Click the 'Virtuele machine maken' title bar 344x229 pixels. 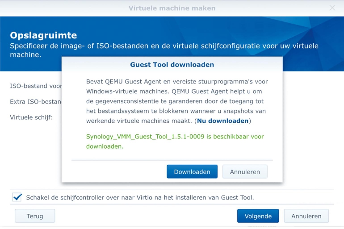click(x=172, y=8)
